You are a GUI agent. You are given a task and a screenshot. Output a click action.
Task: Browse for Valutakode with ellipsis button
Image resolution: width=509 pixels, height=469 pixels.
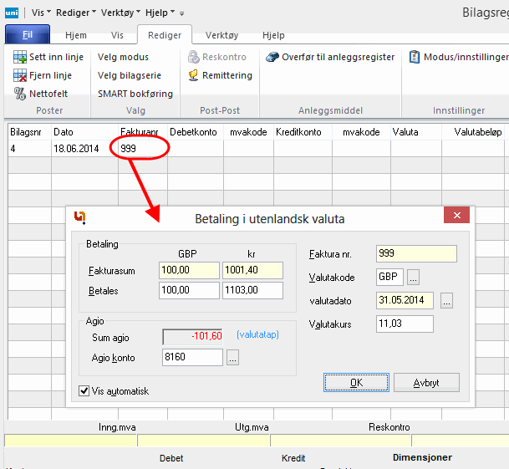[x=413, y=277]
